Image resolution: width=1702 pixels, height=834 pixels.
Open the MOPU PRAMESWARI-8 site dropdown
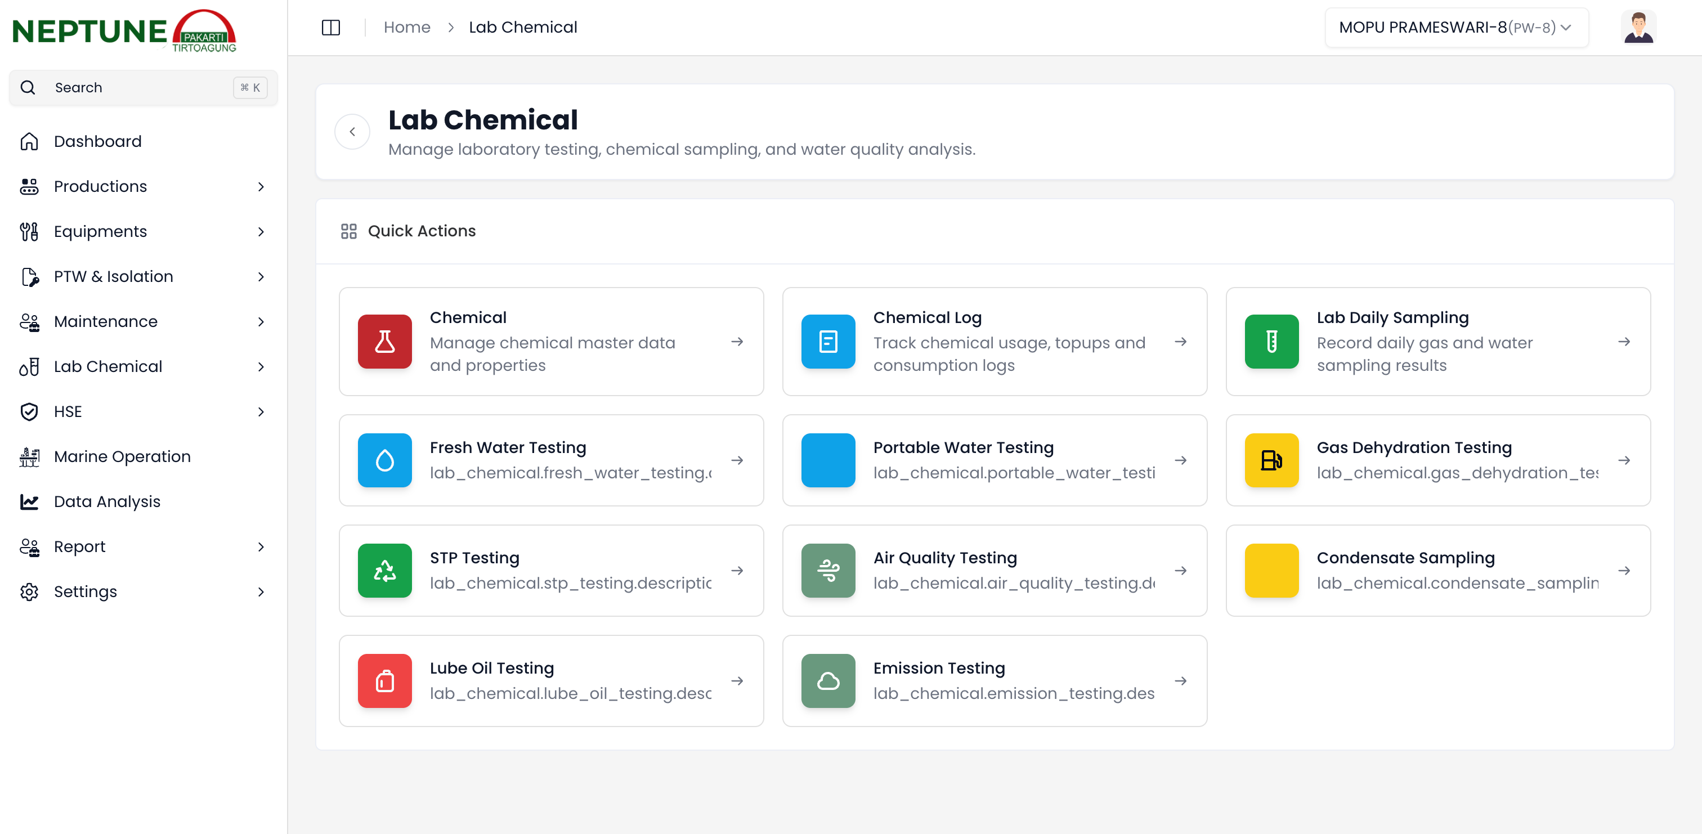click(x=1455, y=27)
